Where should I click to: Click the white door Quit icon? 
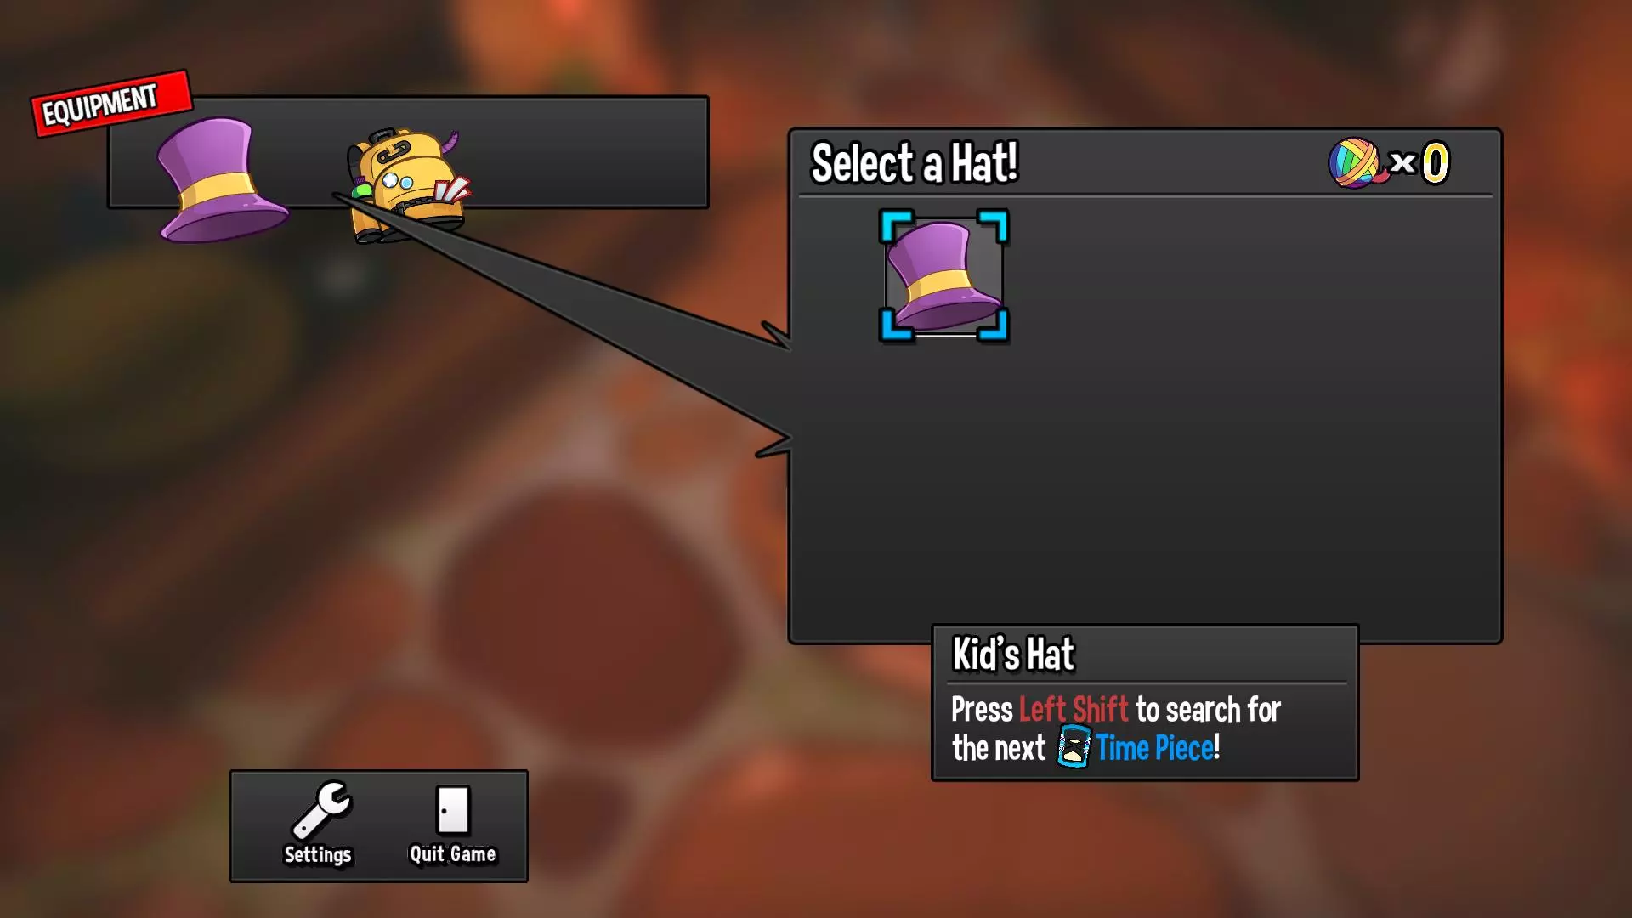452,809
